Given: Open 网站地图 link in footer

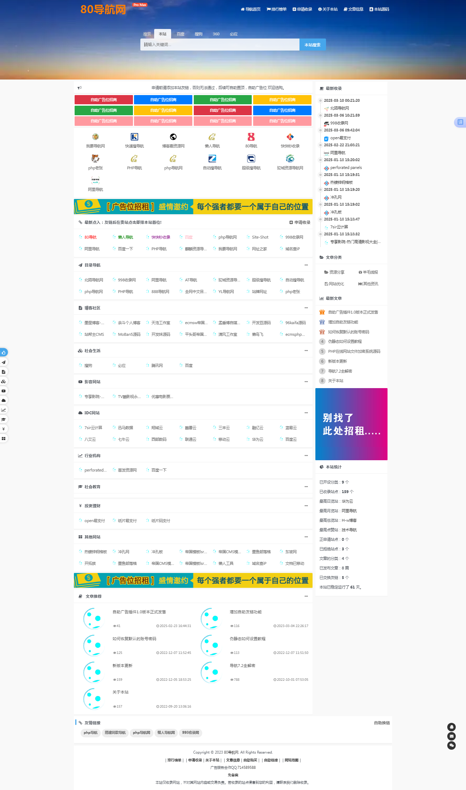Looking at the screenshot, I should (x=292, y=760).
